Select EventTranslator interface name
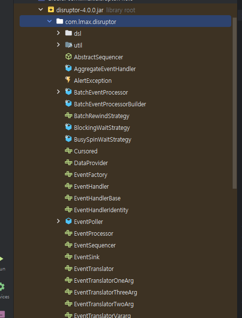This screenshot has height=318, width=242. tap(94, 269)
